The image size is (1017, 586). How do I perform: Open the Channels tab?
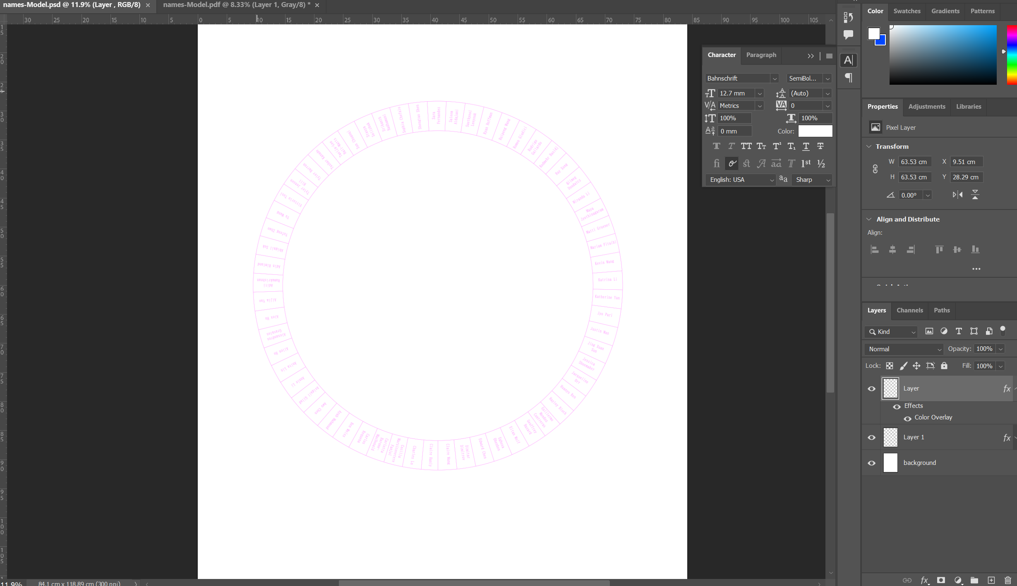[x=909, y=310]
